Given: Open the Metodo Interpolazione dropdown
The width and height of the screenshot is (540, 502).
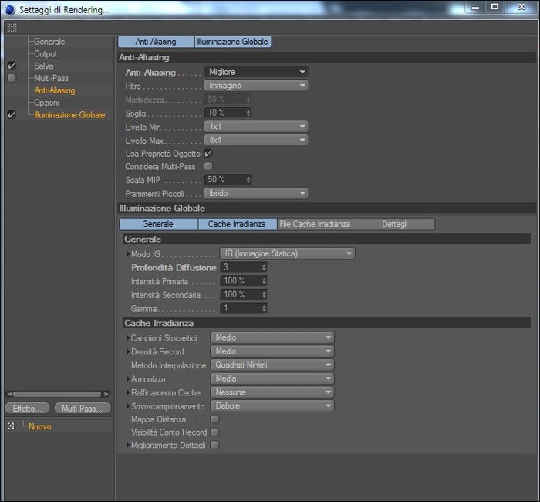Looking at the screenshot, I should click(272, 365).
